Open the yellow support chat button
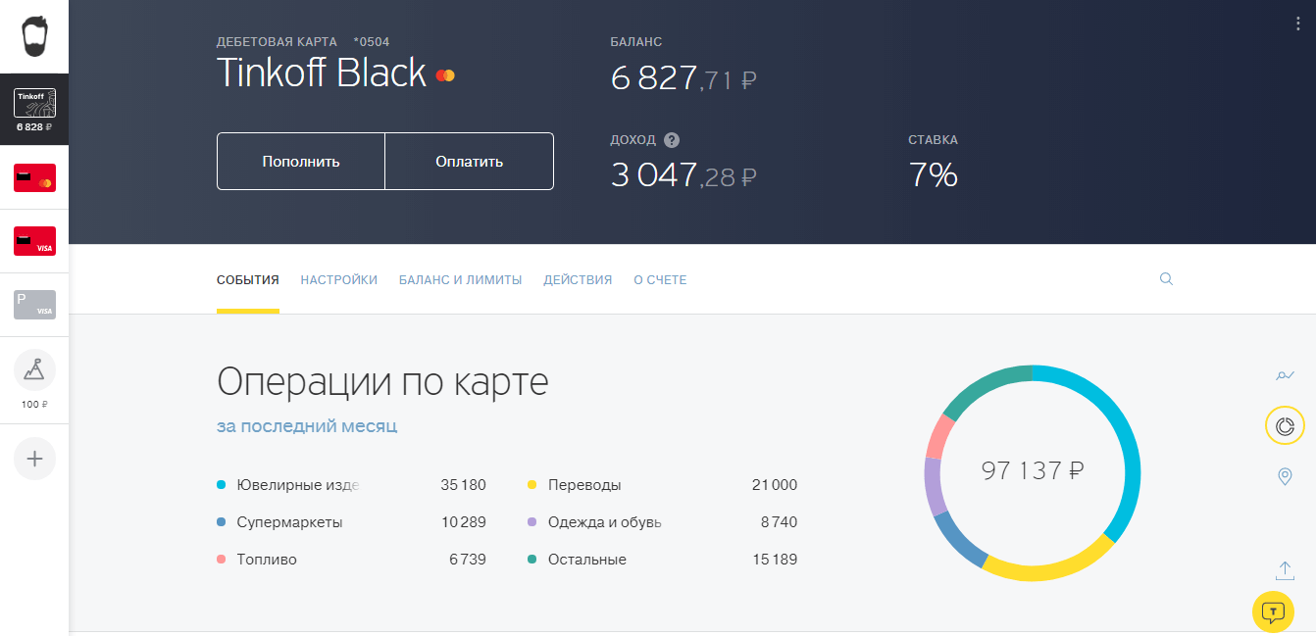Image resolution: width=1316 pixels, height=636 pixels. [1273, 612]
